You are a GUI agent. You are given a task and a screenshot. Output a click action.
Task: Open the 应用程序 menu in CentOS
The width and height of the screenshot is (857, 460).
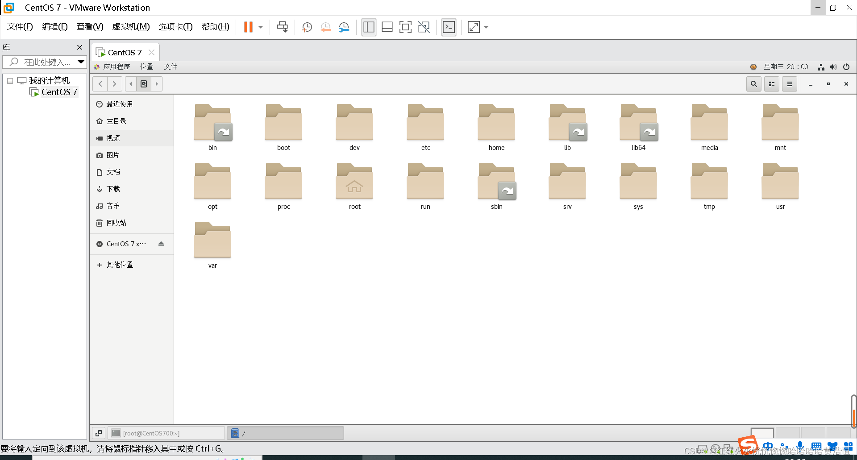(112, 66)
